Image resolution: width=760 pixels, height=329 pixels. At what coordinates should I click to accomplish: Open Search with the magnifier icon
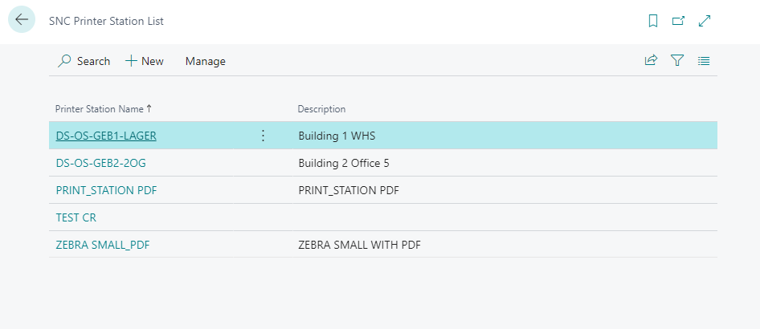tap(84, 61)
